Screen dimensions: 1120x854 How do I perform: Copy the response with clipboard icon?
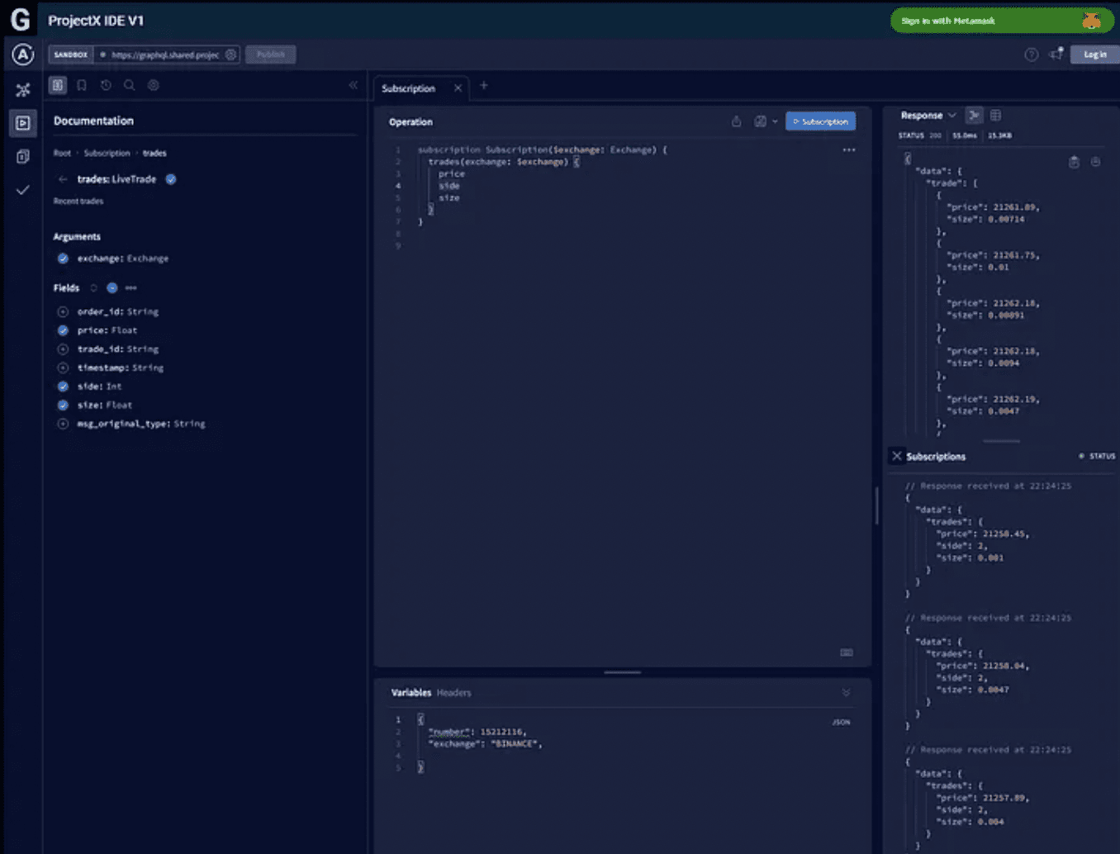1074,162
